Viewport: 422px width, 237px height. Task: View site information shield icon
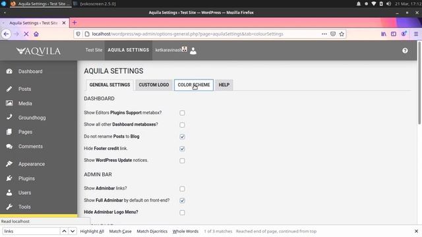78,34
